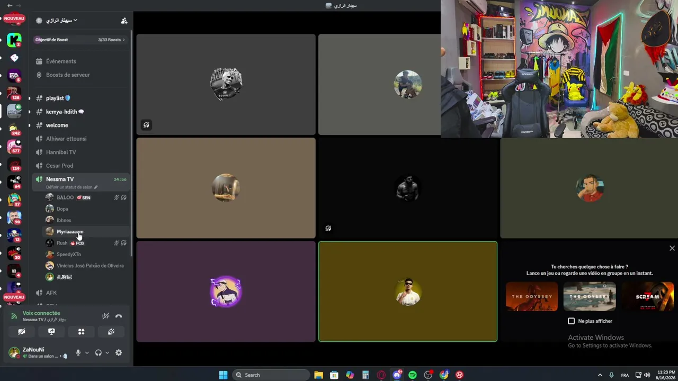
Task: Open the clock showing 11:23 PM
Action: 665,375
